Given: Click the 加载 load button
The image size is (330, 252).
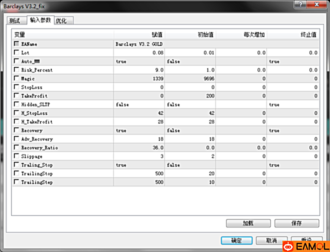Looking at the screenshot, I should pyautogui.click(x=248, y=223).
